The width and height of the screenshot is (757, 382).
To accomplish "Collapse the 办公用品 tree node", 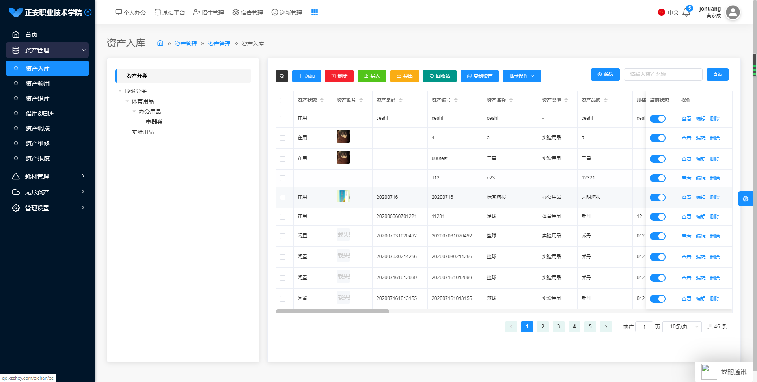I will click(x=134, y=112).
